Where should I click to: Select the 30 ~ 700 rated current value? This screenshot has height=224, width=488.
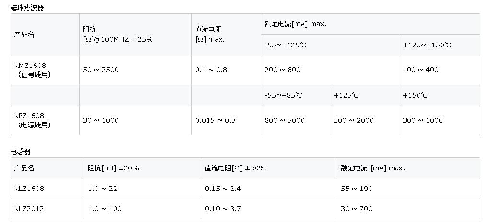click(356, 209)
